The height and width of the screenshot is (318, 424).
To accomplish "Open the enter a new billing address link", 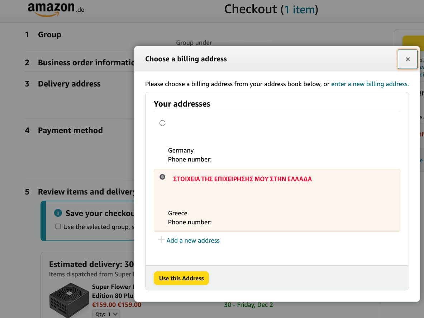I will pyautogui.click(x=370, y=84).
